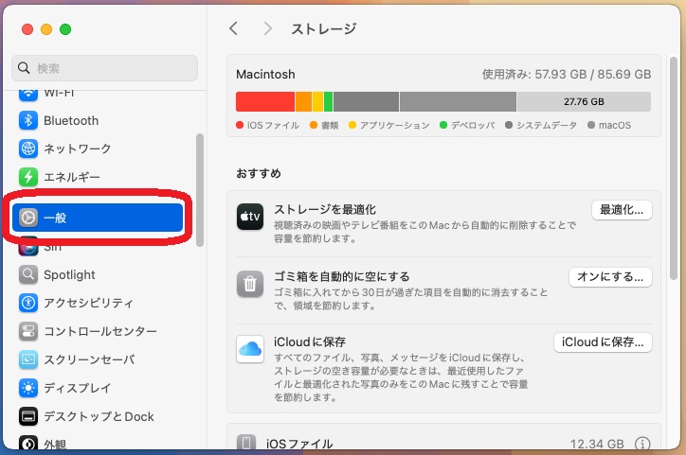Image resolution: width=686 pixels, height=455 pixels.
Task: Click the 検索 search field
Action: point(104,68)
